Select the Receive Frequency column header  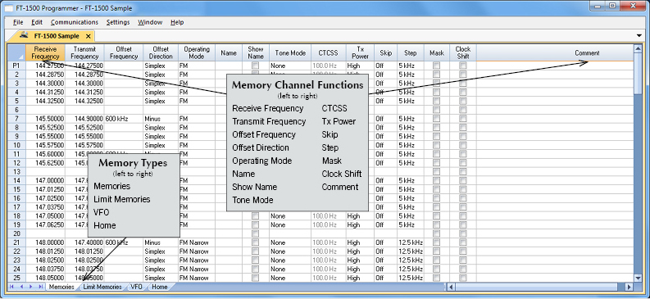click(45, 53)
